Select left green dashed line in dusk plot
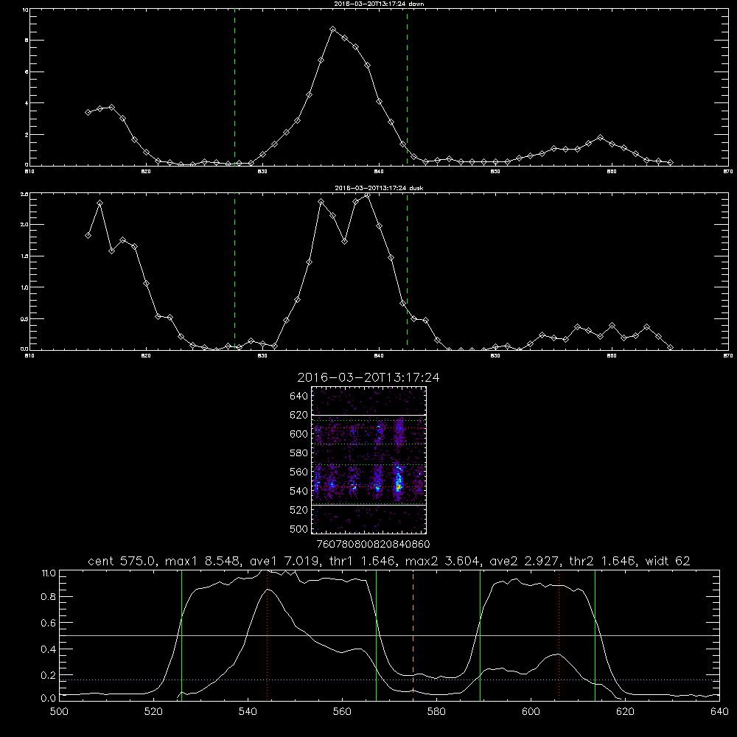Screen dimensions: 737x737 [234, 272]
